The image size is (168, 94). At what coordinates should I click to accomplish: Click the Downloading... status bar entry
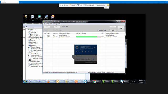click(92, 72)
